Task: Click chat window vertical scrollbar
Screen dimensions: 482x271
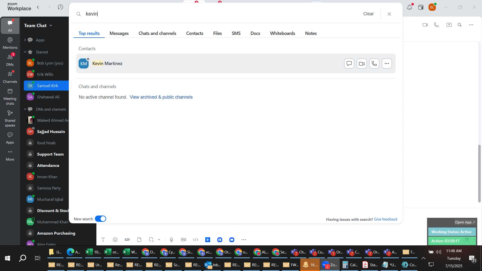Action: point(479,173)
